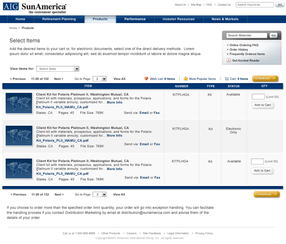Viewport: 286px width, 244px height.
Task: Open the Order History link
Action: pyautogui.click(x=239, y=50)
